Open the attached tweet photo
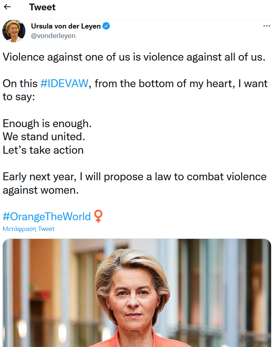The height and width of the screenshot is (347, 277). click(137, 293)
